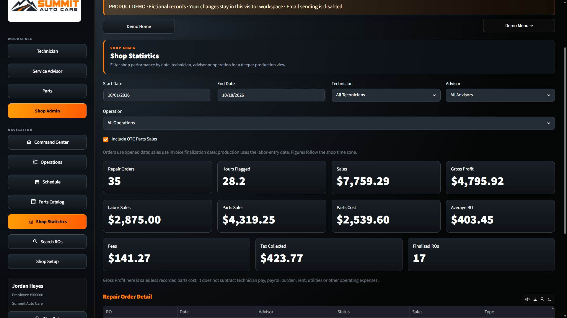
Task: Switch to the Technician workspace
Action: [47, 51]
